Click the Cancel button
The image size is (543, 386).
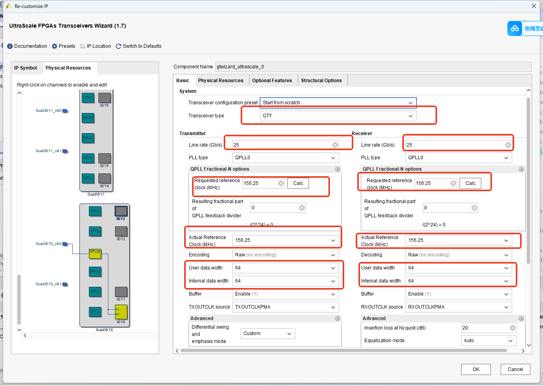tap(515, 369)
